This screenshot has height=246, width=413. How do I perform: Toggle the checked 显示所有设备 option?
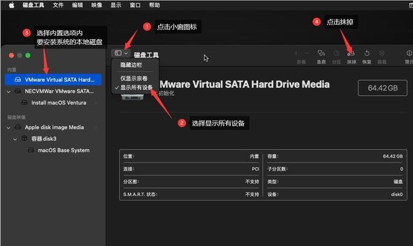[134, 87]
